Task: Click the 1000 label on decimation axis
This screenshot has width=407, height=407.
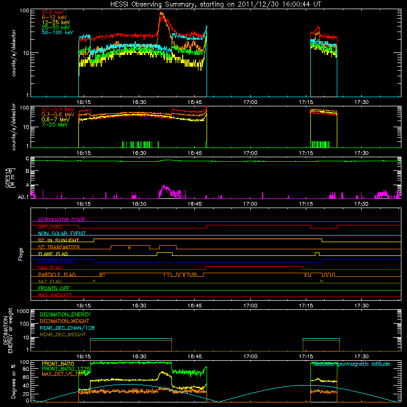Action: coord(23,311)
